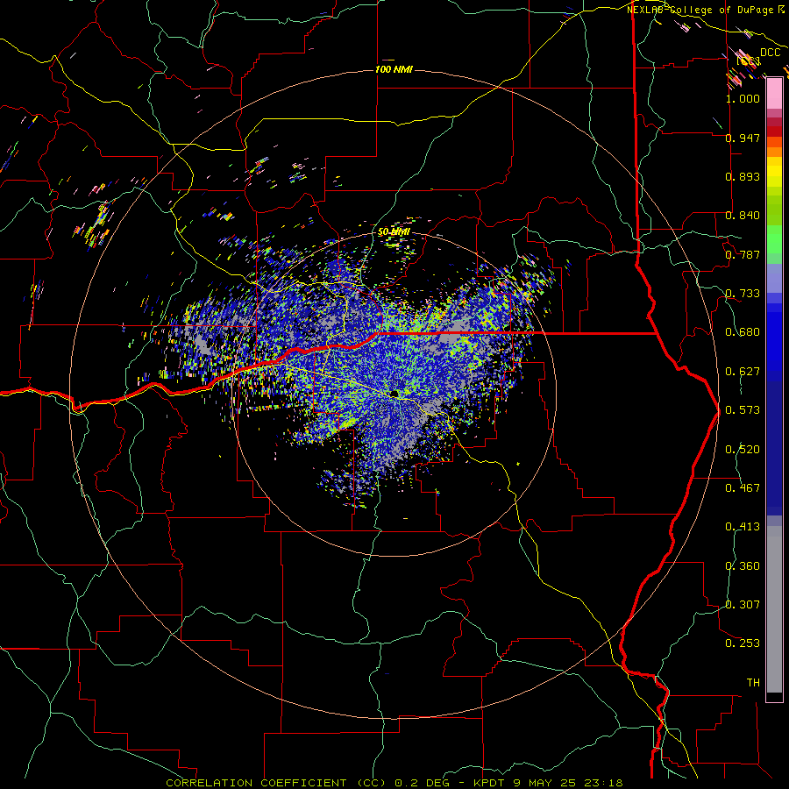Click the gray segment of the color bar
789x789 pixels.
(x=774, y=609)
